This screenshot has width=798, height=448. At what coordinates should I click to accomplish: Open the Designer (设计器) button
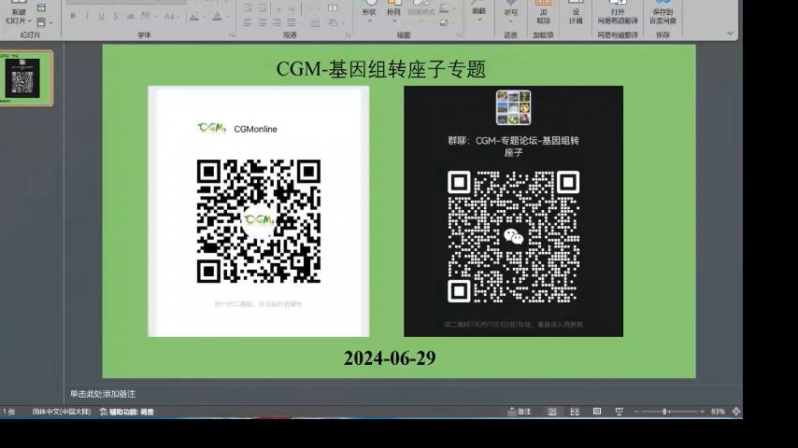pyautogui.click(x=576, y=12)
